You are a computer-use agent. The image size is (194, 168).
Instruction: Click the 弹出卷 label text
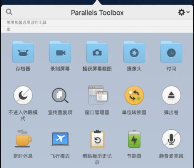coord(171,112)
